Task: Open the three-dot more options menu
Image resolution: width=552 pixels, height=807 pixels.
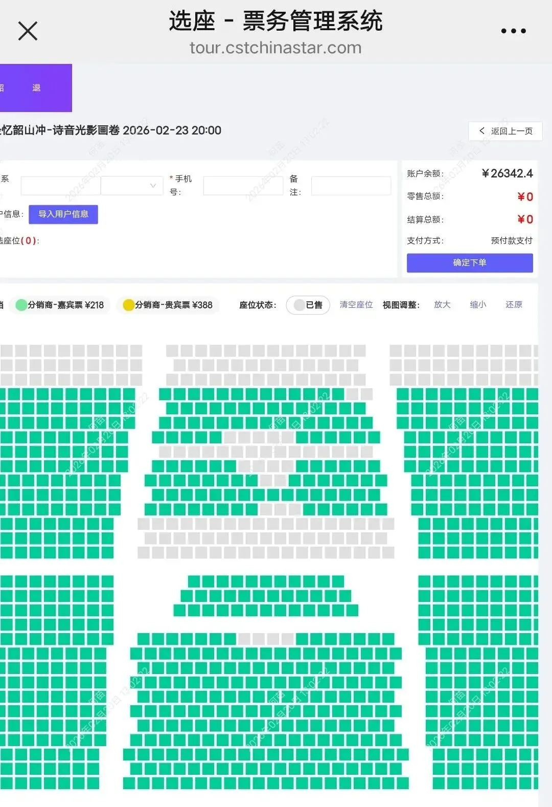Action: [513, 31]
